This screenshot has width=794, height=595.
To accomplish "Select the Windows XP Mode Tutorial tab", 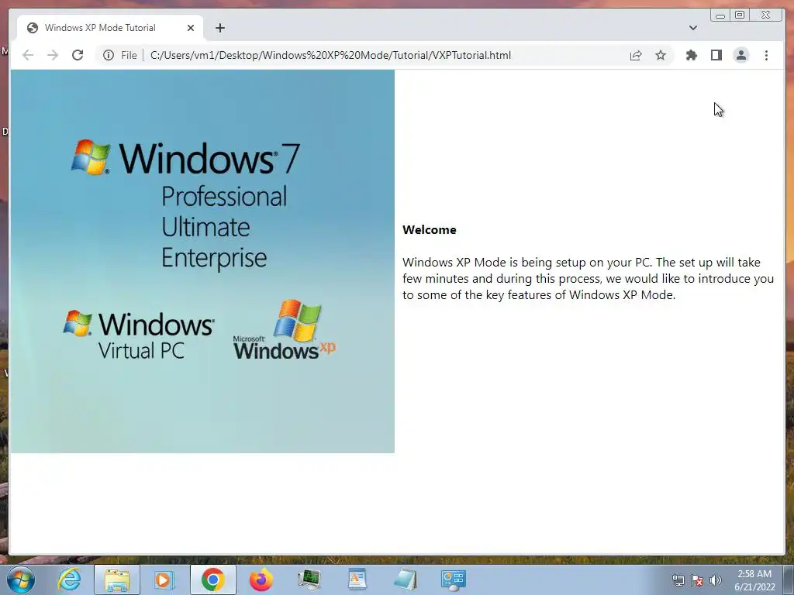I will (x=110, y=28).
